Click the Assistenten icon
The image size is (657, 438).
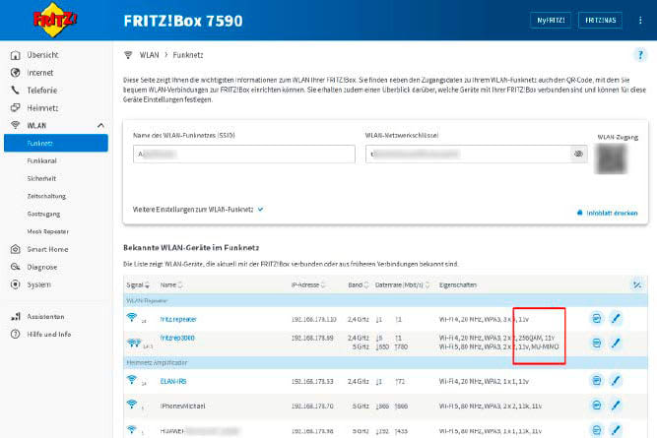(x=16, y=317)
